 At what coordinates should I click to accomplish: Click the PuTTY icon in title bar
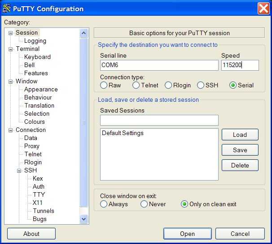coord(6,9)
